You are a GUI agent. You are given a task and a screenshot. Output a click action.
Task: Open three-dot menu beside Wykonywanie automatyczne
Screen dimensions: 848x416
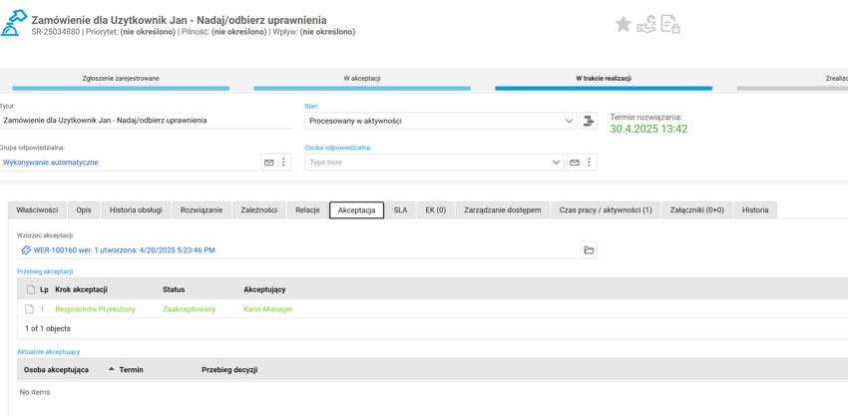click(x=283, y=163)
